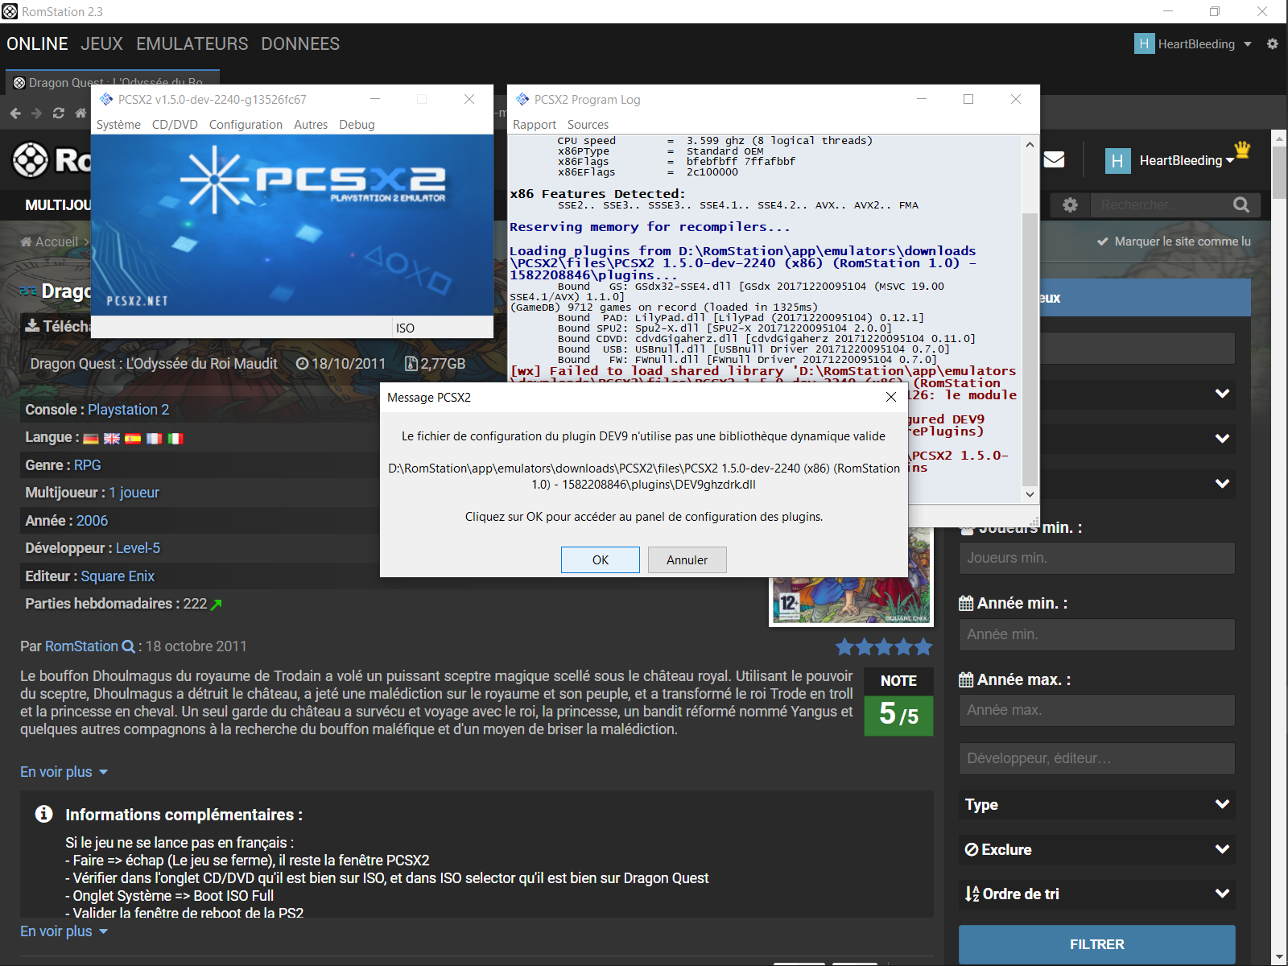Image resolution: width=1288 pixels, height=966 pixels.
Task: Click the H avatar icon in top bar
Action: pyautogui.click(x=1144, y=43)
